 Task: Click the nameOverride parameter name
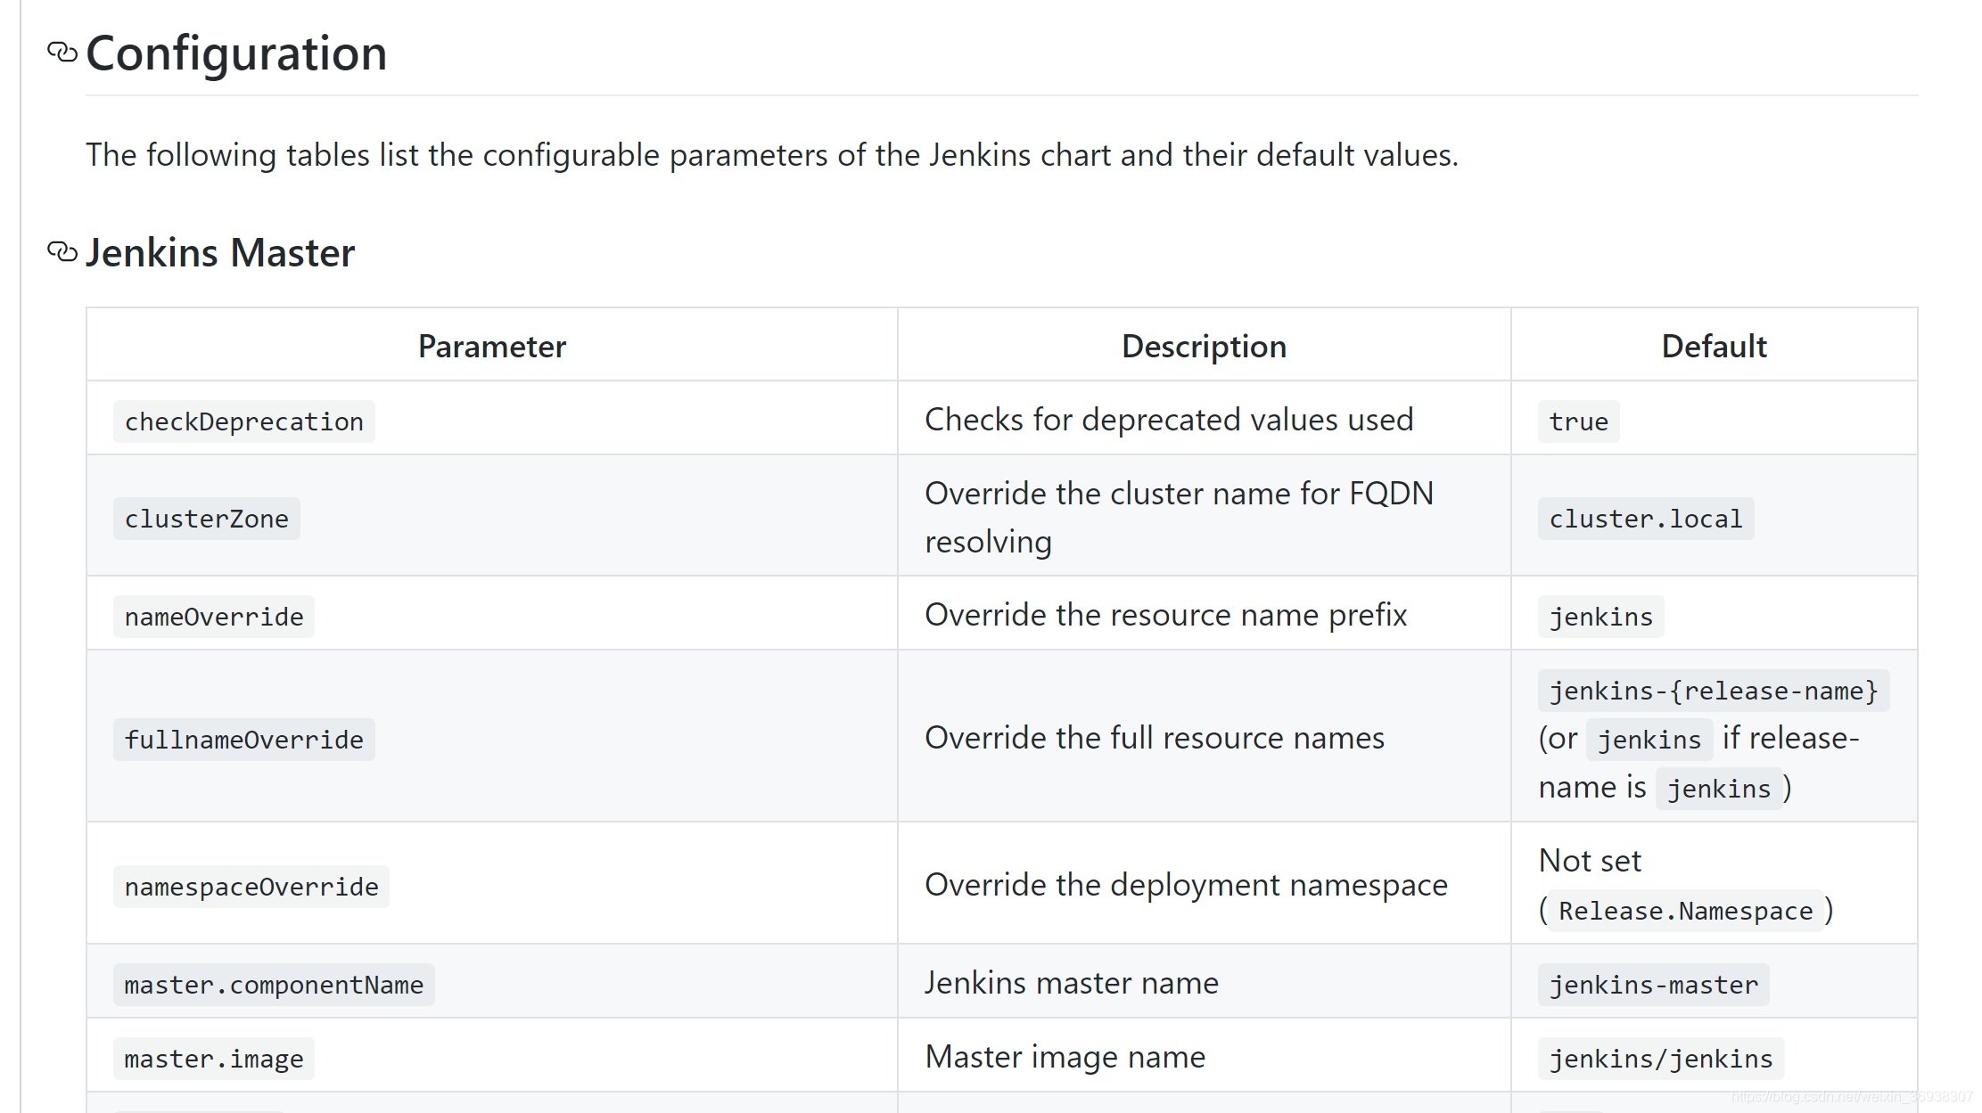pyautogui.click(x=214, y=616)
